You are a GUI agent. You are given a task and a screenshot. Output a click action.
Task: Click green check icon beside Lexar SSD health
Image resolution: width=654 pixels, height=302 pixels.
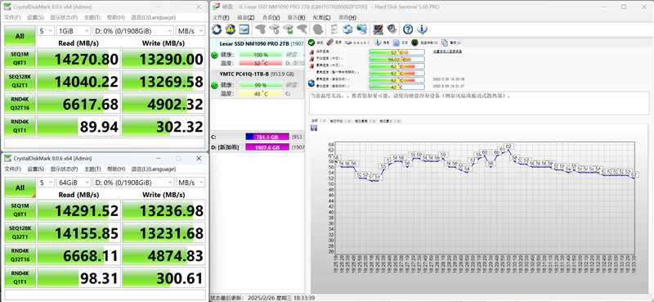[214, 55]
